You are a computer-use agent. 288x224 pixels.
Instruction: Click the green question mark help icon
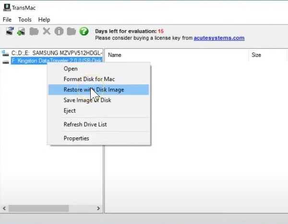point(84,31)
